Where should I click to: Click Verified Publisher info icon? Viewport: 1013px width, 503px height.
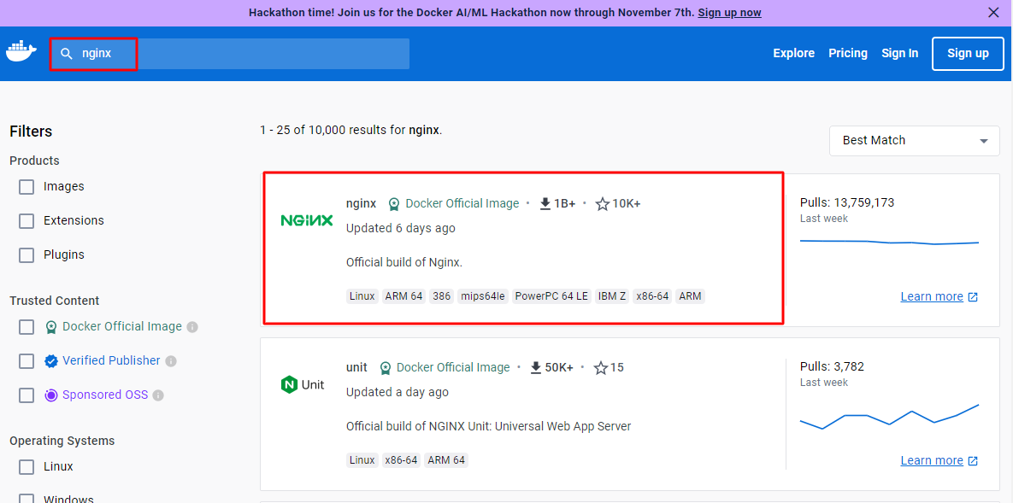[x=171, y=361]
